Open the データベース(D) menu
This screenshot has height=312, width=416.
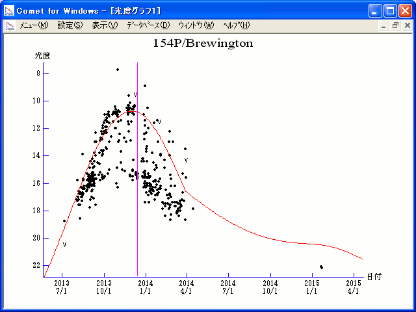click(x=148, y=25)
